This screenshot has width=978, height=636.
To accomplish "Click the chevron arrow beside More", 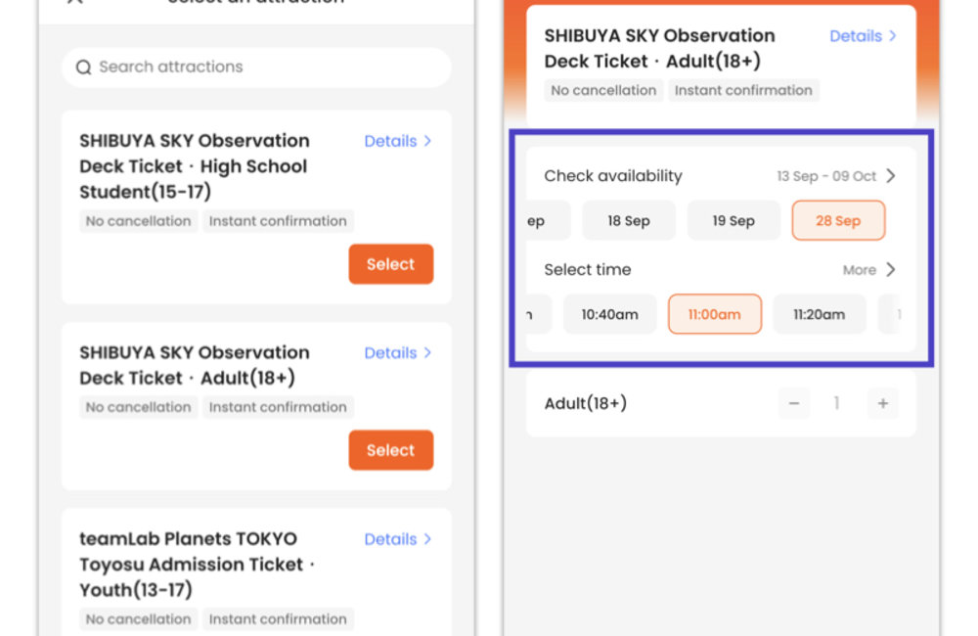I will pos(890,270).
